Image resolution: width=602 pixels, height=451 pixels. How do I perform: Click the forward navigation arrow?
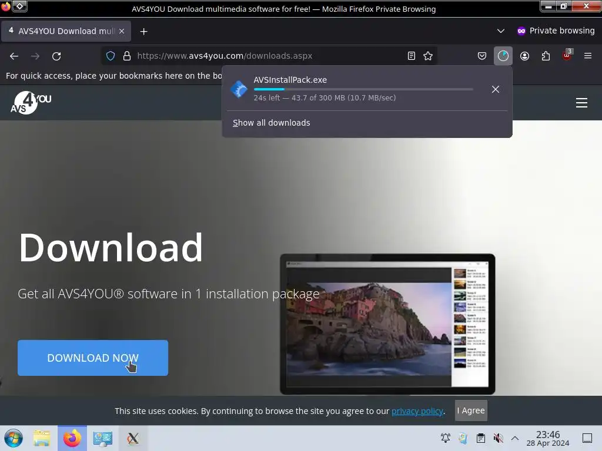point(35,56)
